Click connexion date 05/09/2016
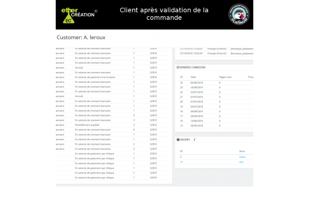The height and width of the screenshot is (198, 309). click(x=197, y=83)
